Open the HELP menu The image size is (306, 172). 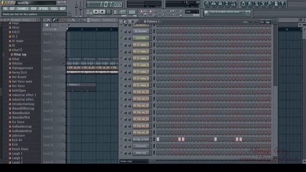(63, 9)
